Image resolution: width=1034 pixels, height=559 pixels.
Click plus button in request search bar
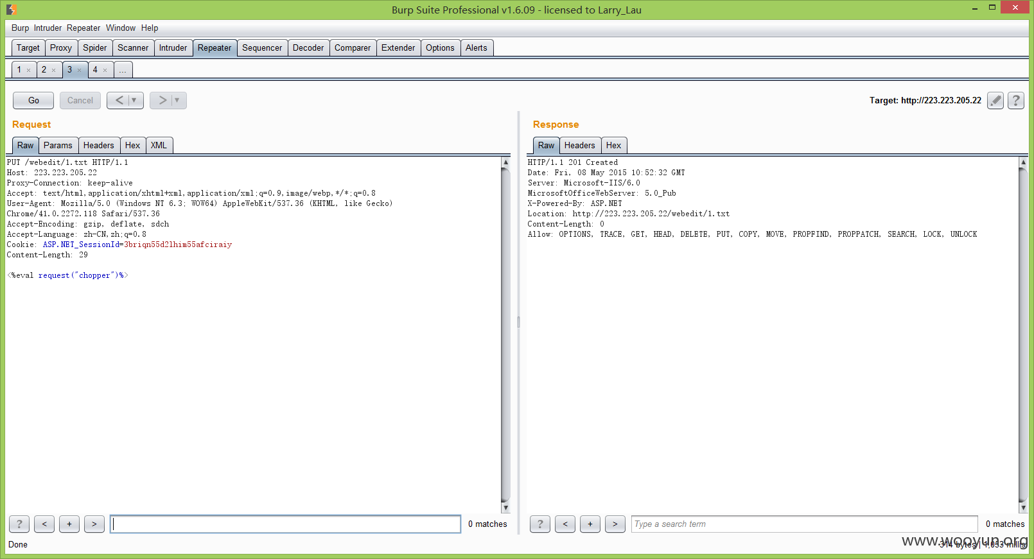tap(69, 524)
